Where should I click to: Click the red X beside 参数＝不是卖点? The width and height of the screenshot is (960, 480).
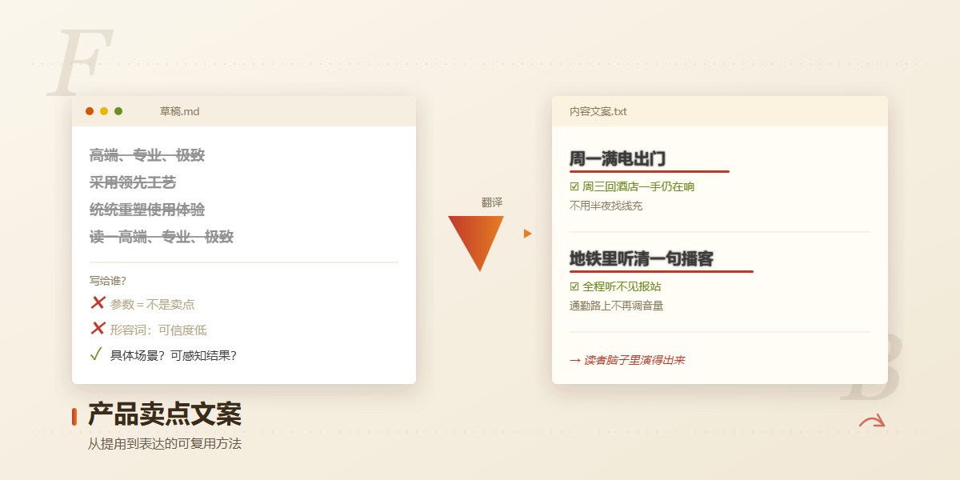(98, 303)
